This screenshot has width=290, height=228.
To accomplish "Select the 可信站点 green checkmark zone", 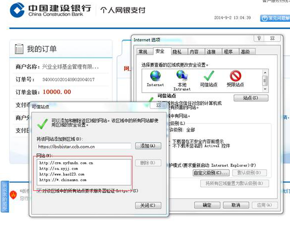I will [209, 76].
